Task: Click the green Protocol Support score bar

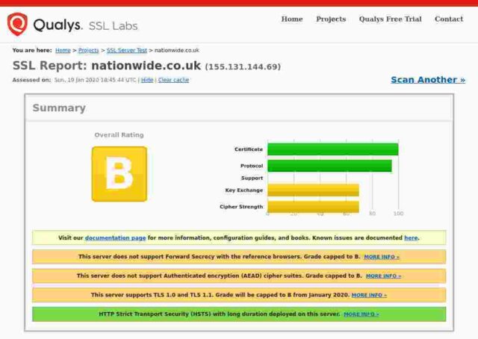Action: [329, 166]
